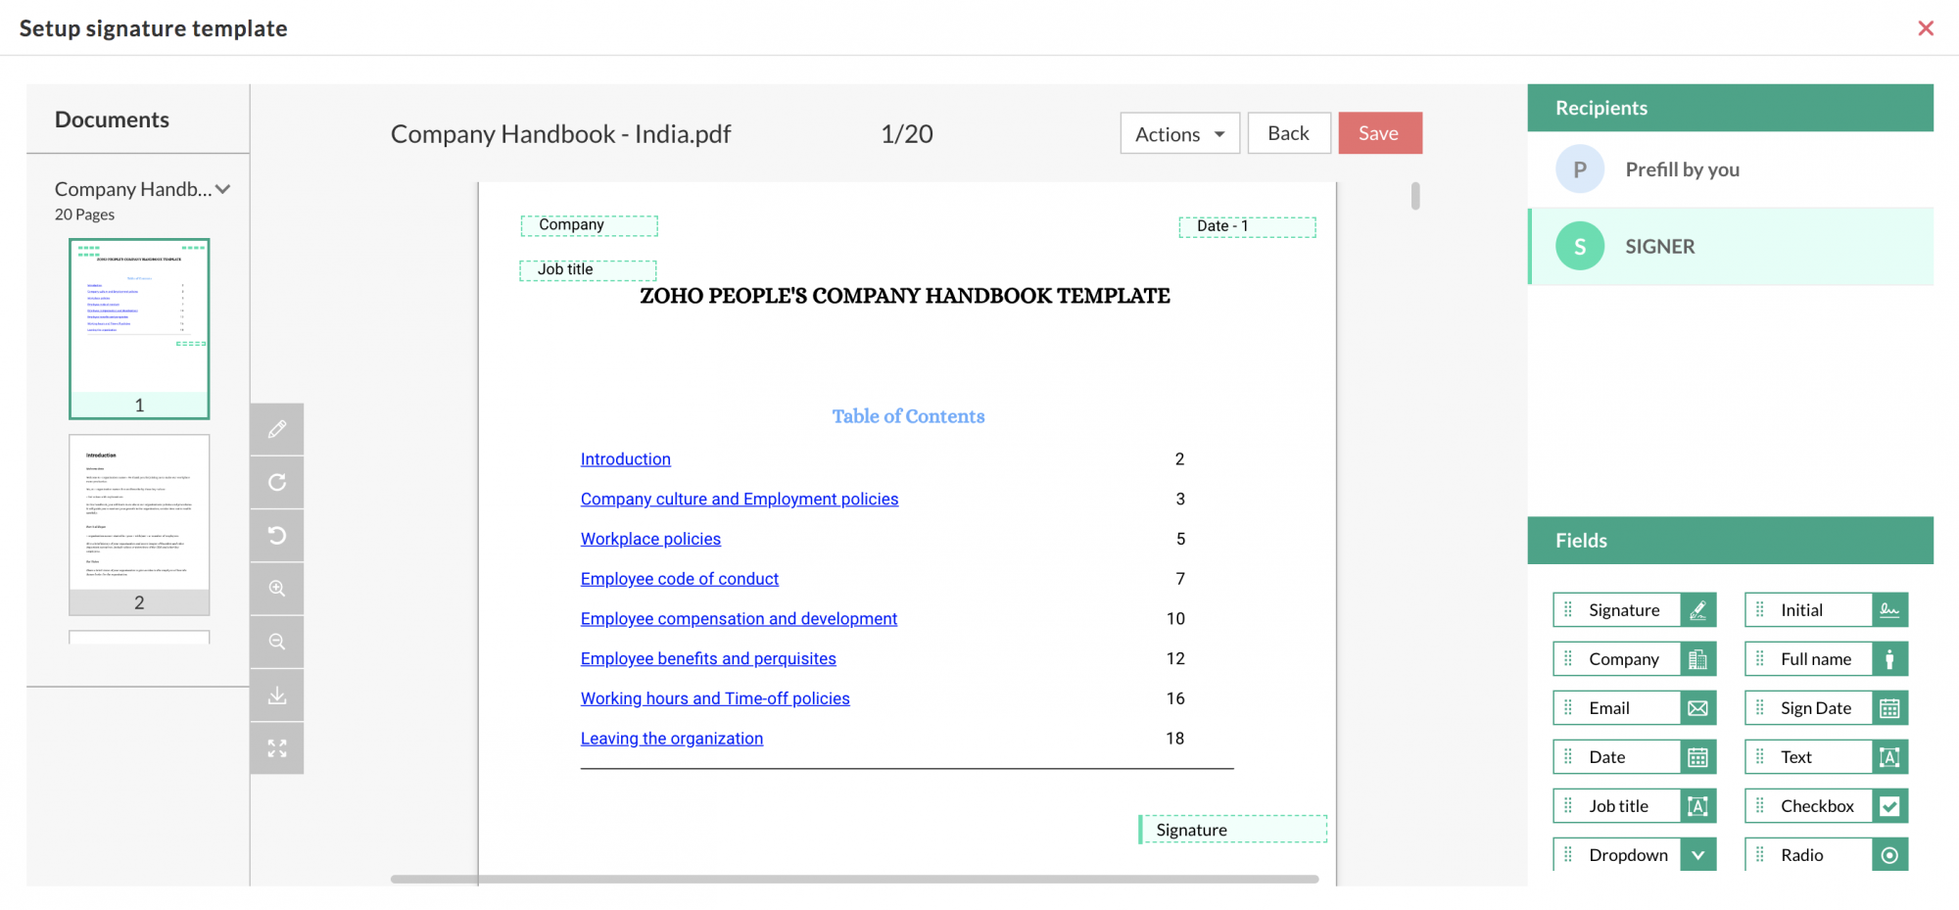
Task: Open Employee compensation and development link
Action: coord(739,619)
